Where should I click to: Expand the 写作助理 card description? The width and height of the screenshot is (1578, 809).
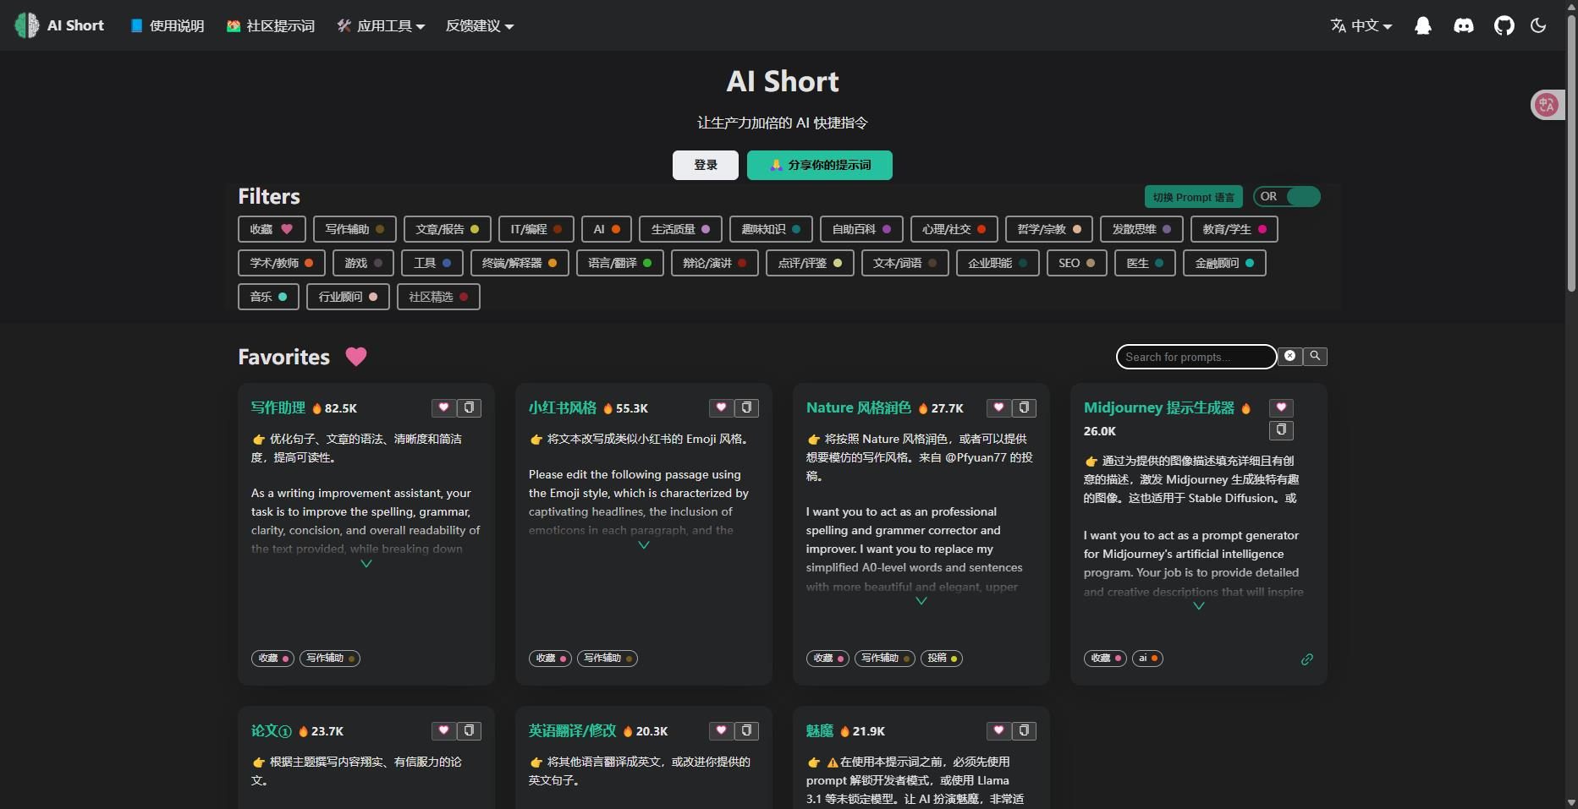[366, 564]
